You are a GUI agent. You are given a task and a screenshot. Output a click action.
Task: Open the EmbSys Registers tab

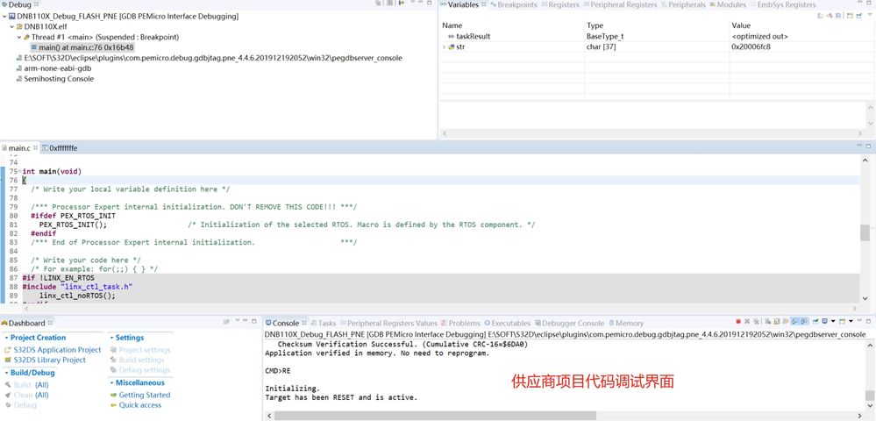(x=782, y=4)
